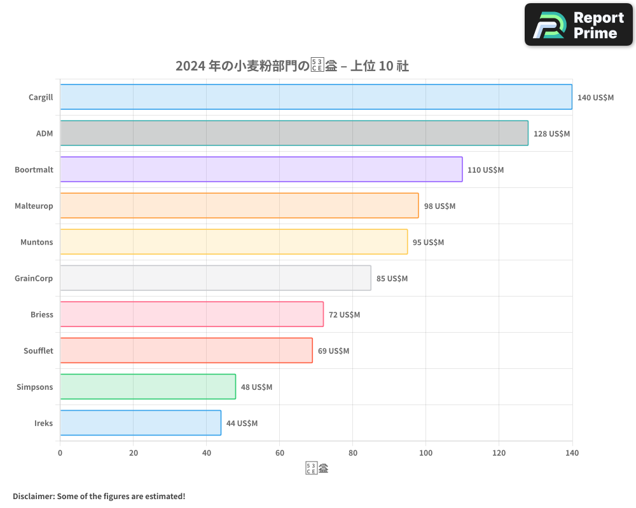Click the yellow Muntons bar
Viewport: 636px width, 508px height.
234,242
